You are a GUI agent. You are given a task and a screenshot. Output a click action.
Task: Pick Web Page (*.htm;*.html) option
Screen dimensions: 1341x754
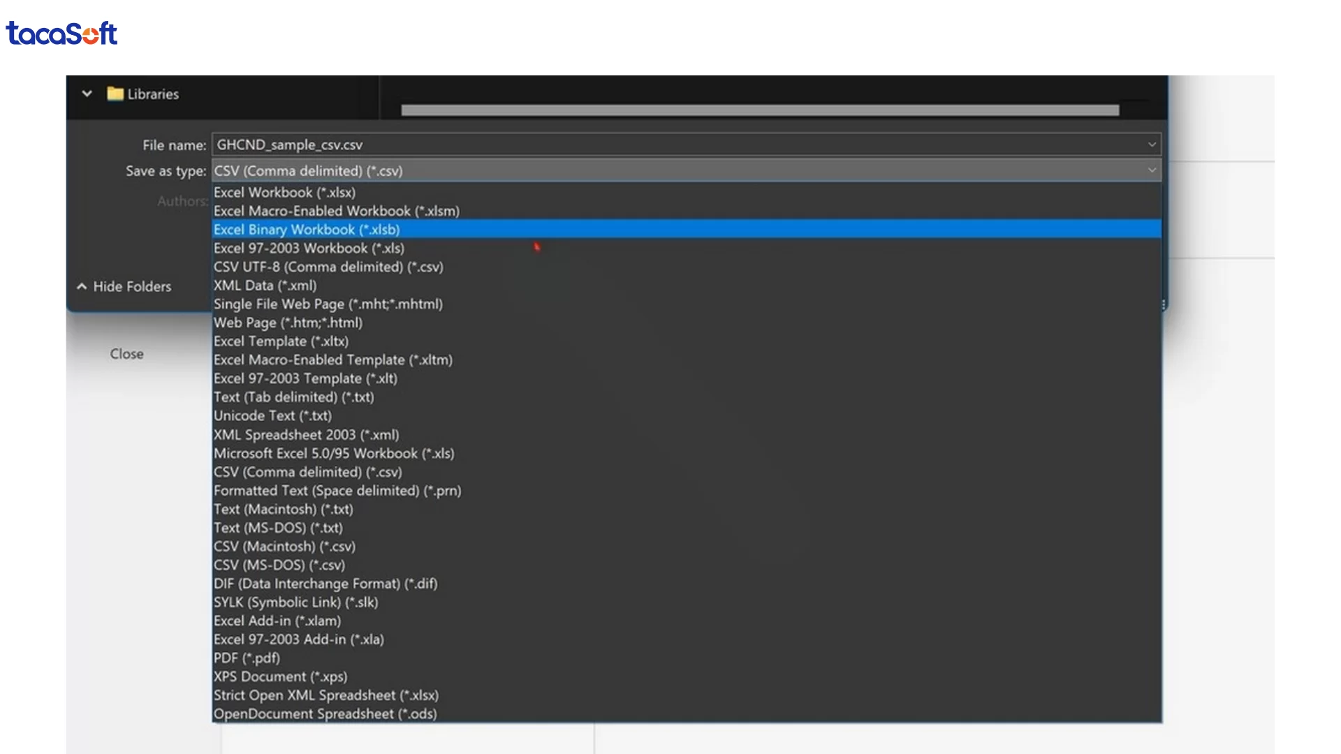(x=687, y=323)
